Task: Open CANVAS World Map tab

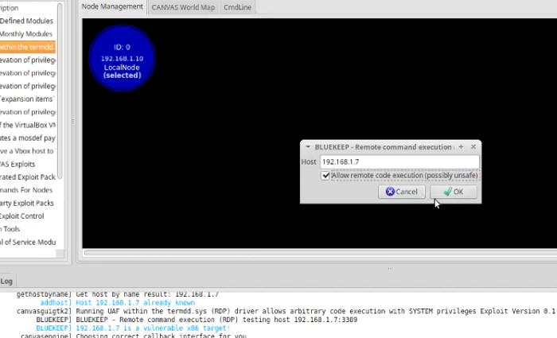Action: pos(183,7)
